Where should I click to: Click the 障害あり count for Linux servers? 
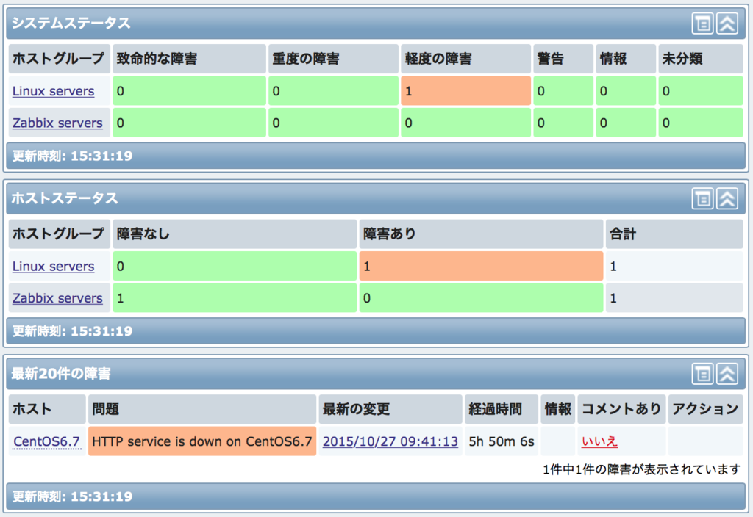point(482,266)
